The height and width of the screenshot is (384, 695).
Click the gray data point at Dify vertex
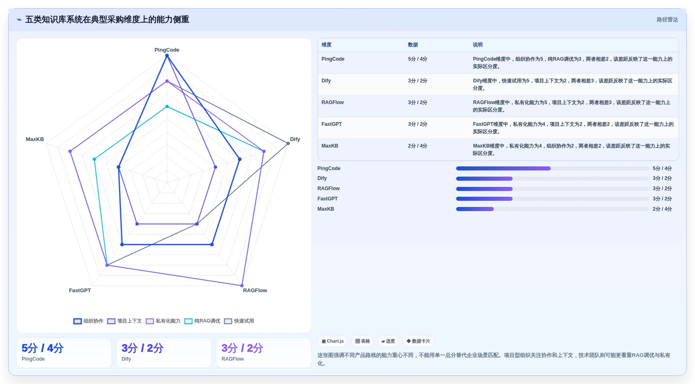point(288,143)
